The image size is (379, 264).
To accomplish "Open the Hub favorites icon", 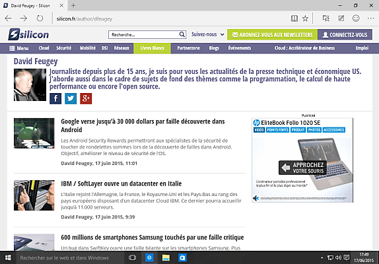I will [326, 18].
